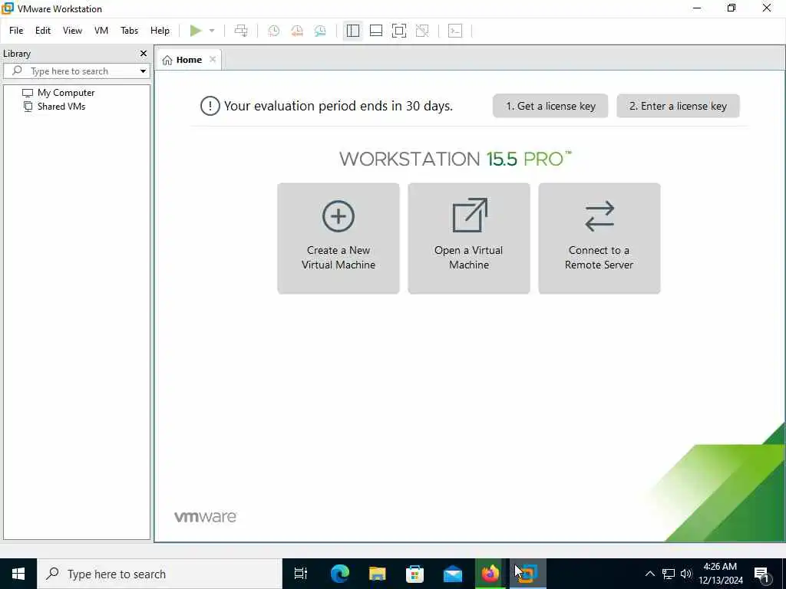Screen dimensions: 786x589
Task: Click the Send Ctrl+Alt+Del toolbar icon
Action: [241, 31]
